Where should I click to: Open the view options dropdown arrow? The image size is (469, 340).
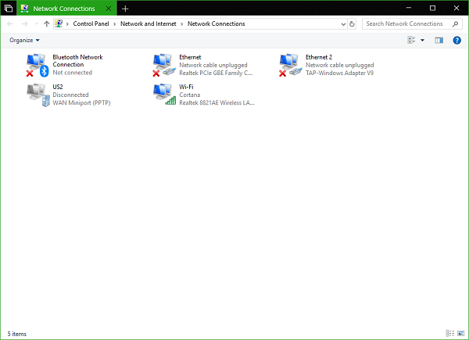[x=422, y=41]
